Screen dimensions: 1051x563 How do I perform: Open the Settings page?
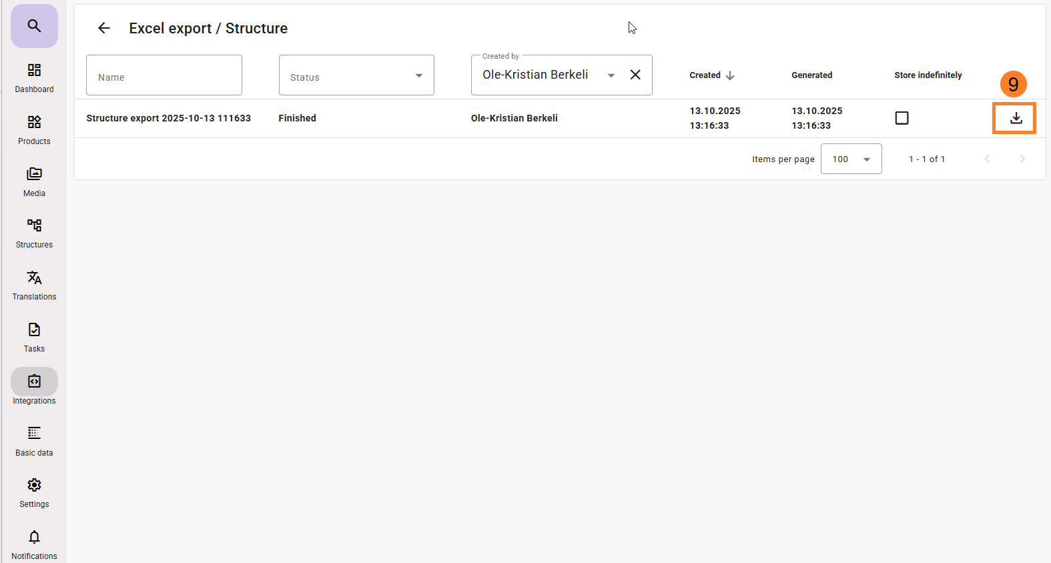point(34,492)
